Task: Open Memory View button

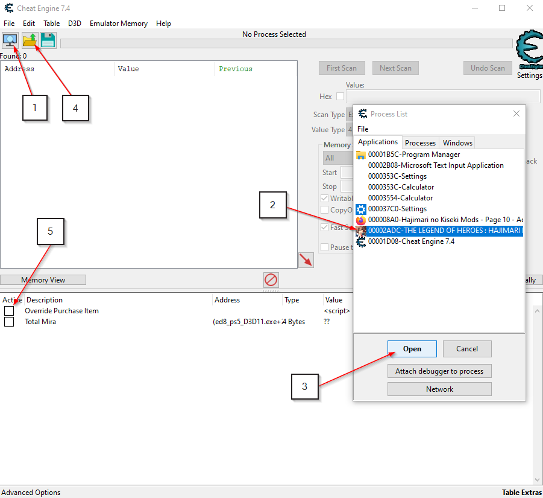Action: (x=43, y=280)
